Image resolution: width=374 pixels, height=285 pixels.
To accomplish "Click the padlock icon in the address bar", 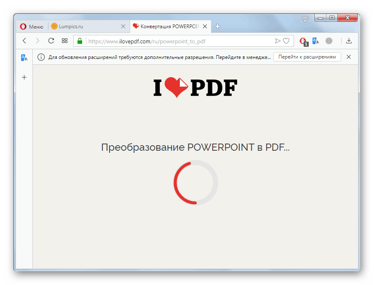I will click(79, 41).
